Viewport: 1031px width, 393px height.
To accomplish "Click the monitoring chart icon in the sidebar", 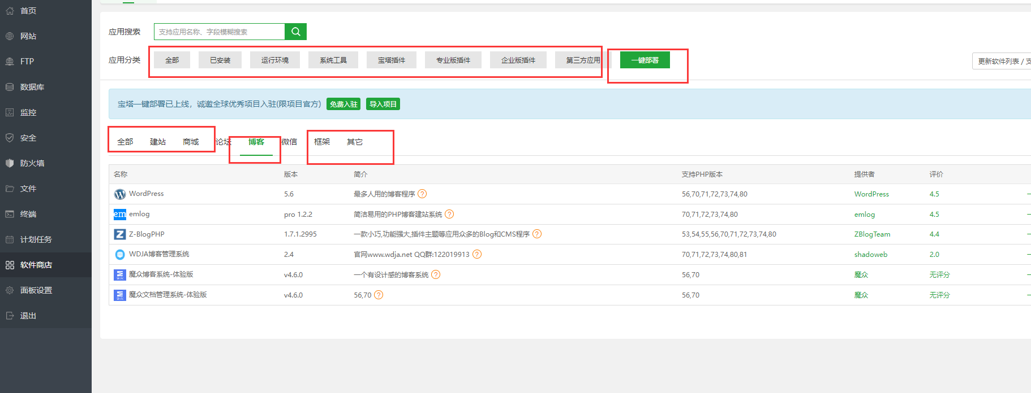I will 10,112.
